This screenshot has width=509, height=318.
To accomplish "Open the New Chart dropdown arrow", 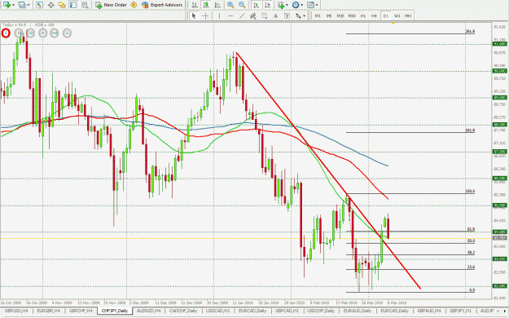I will point(13,5).
